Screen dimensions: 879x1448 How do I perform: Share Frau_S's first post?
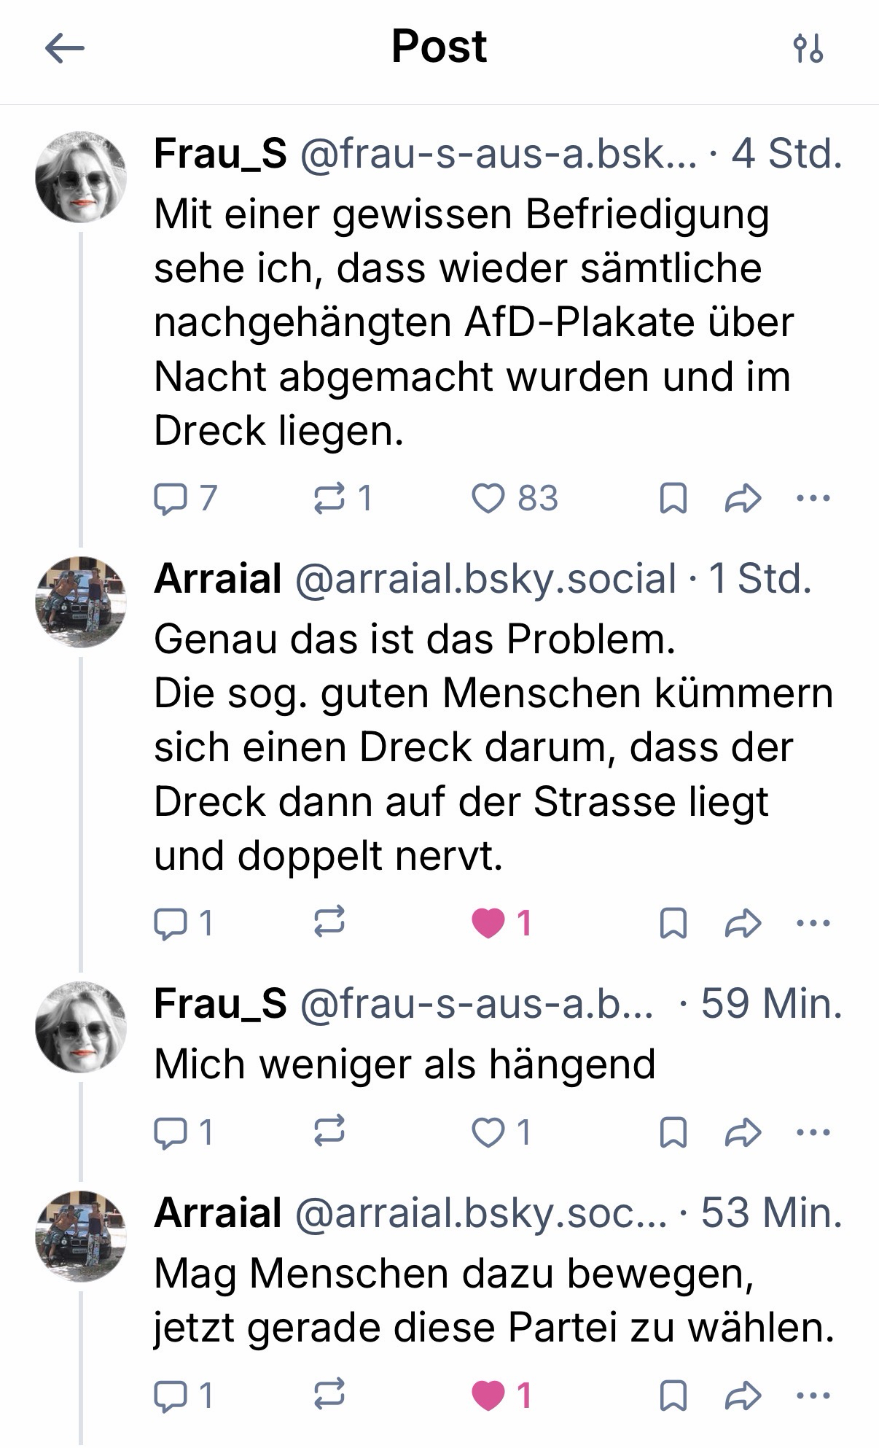point(743,499)
